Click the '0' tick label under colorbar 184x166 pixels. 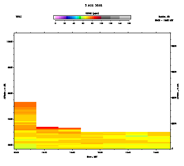point(55,23)
